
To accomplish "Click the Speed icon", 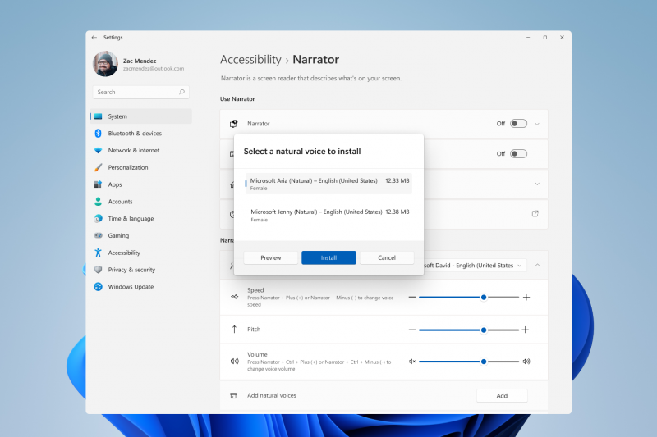I will (x=235, y=297).
